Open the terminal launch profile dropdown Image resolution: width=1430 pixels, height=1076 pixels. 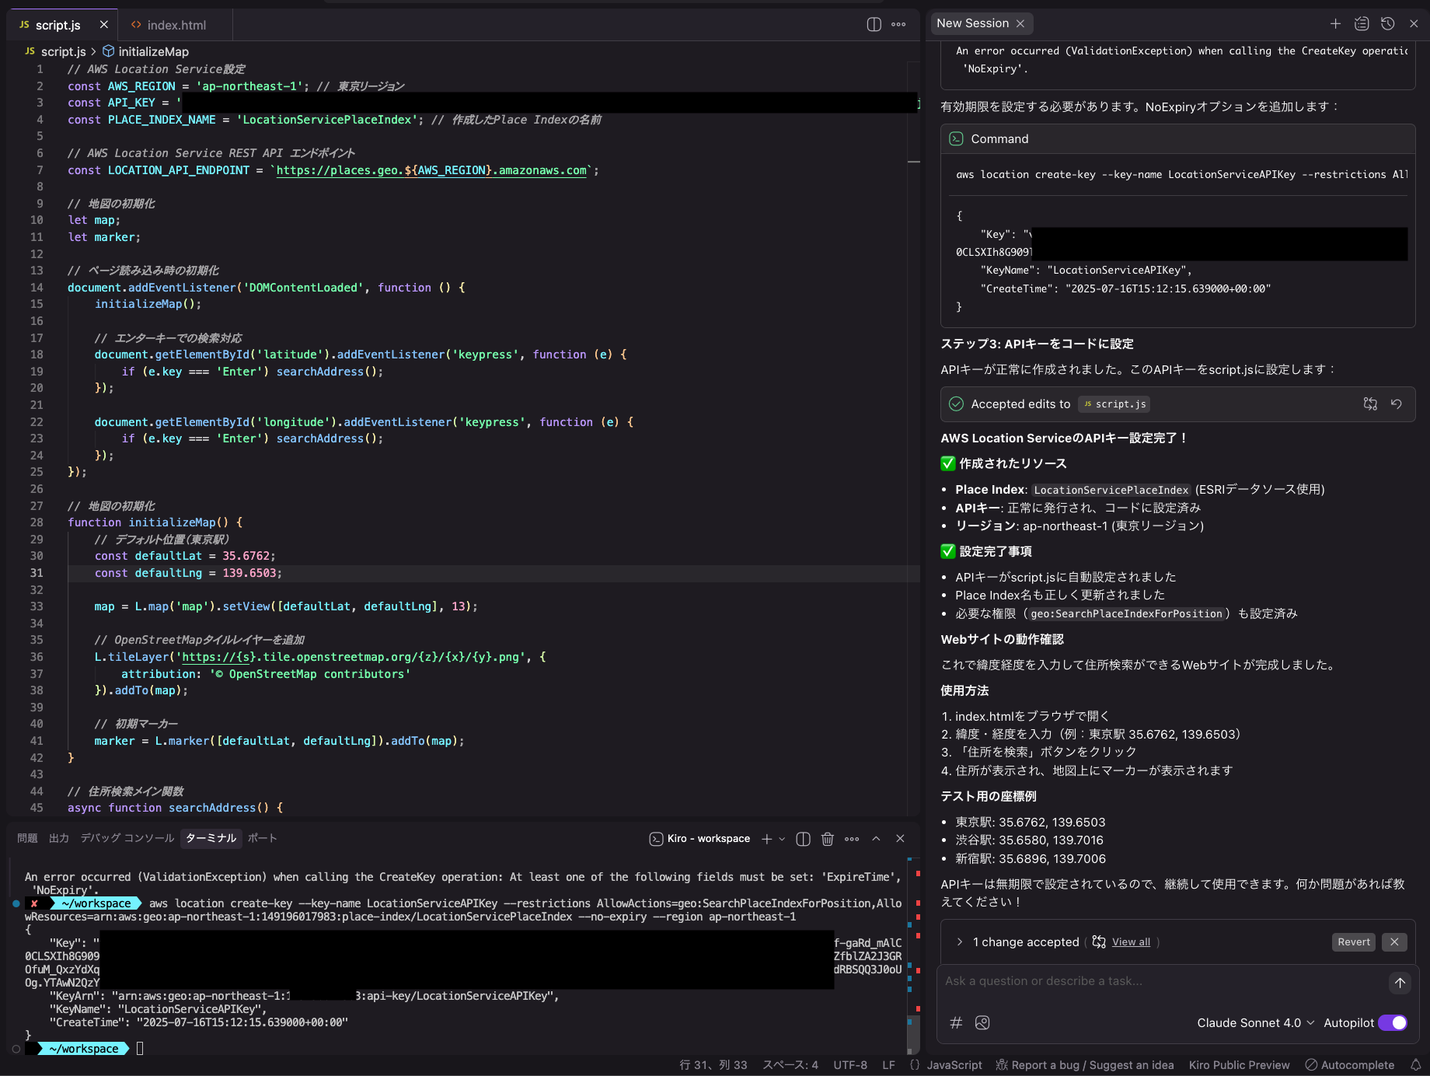[782, 839]
